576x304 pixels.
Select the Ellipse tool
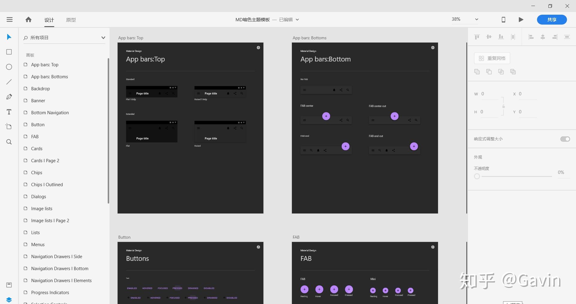9,67
